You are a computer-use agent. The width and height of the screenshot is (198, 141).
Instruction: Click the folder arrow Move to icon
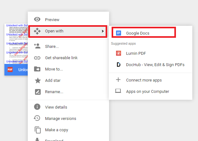pos(37,69)
